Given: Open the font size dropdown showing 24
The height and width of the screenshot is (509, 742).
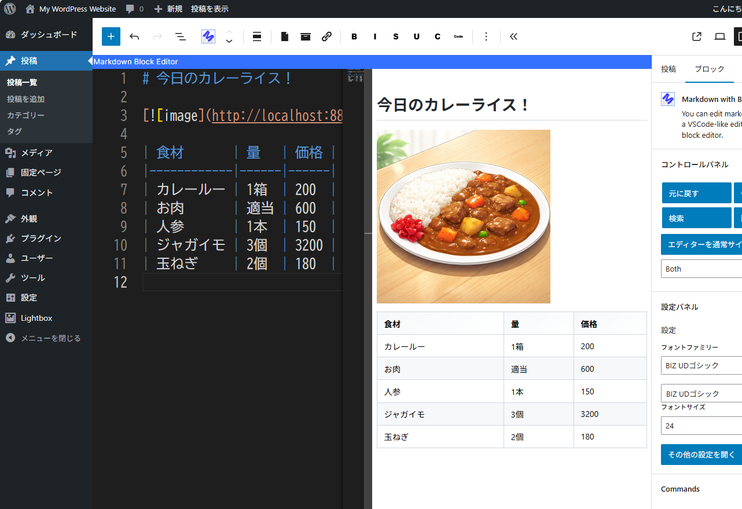Looking at the screenshot, I should coord(701,426).
